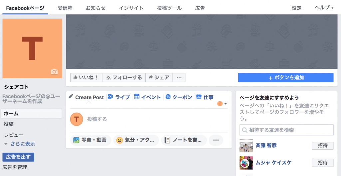Screen dimensions: 341x176
Task: Click the 広告を管理 link
Action: pyautogui.click(x=15, y=167)
